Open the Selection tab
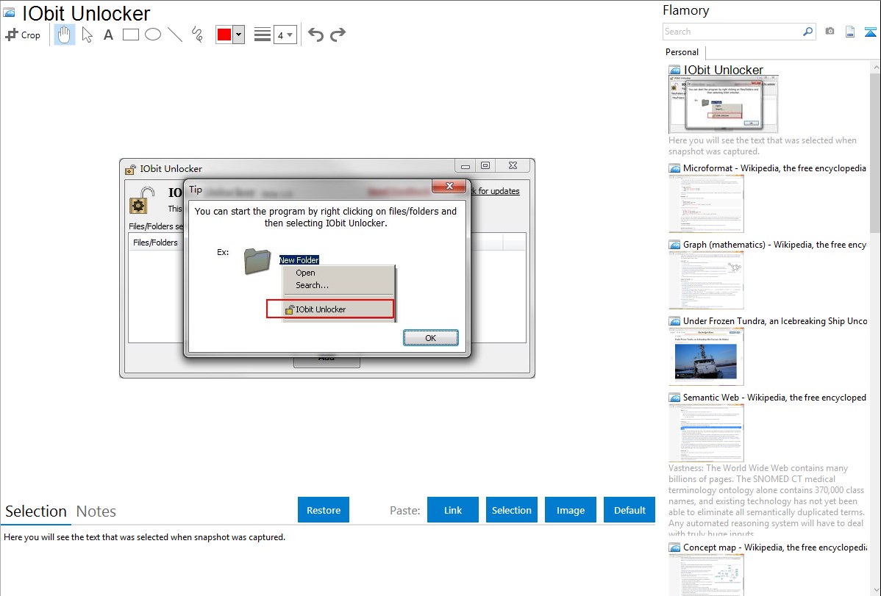This screenshot has width=881, height=596. pyautogui.click(x=36, y=511)
